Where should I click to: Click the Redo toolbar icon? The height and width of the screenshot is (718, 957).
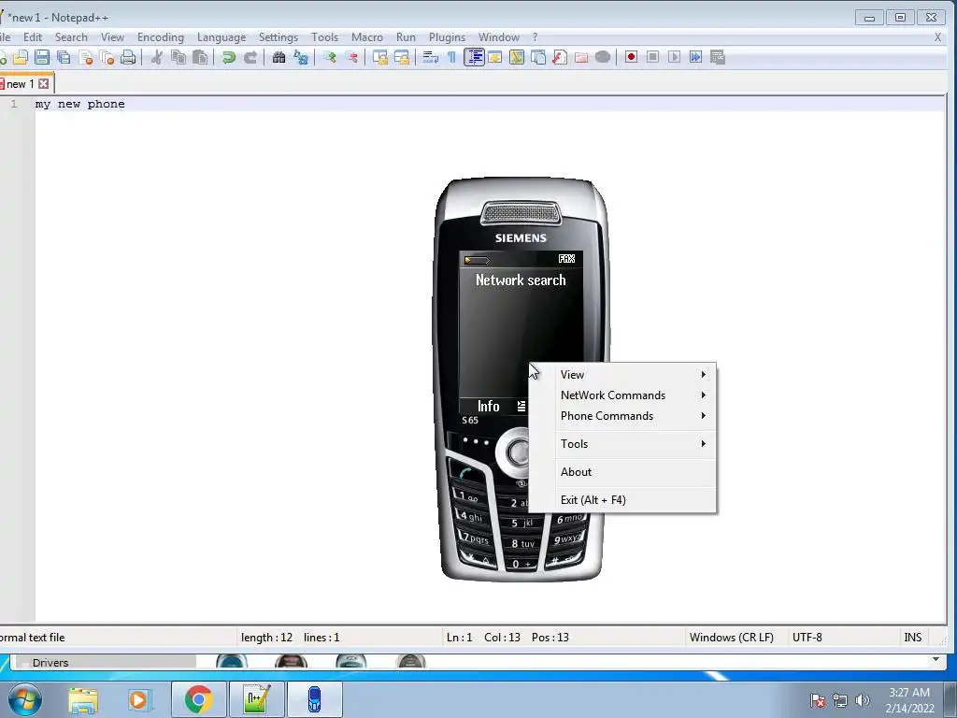pos(250,57)
